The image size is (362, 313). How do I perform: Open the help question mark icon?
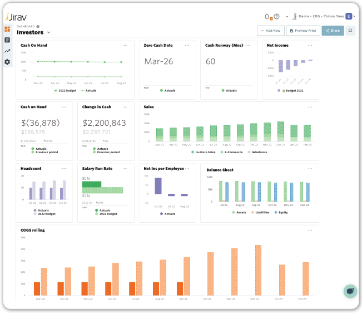pyautogui.click(x=276, y=17)
